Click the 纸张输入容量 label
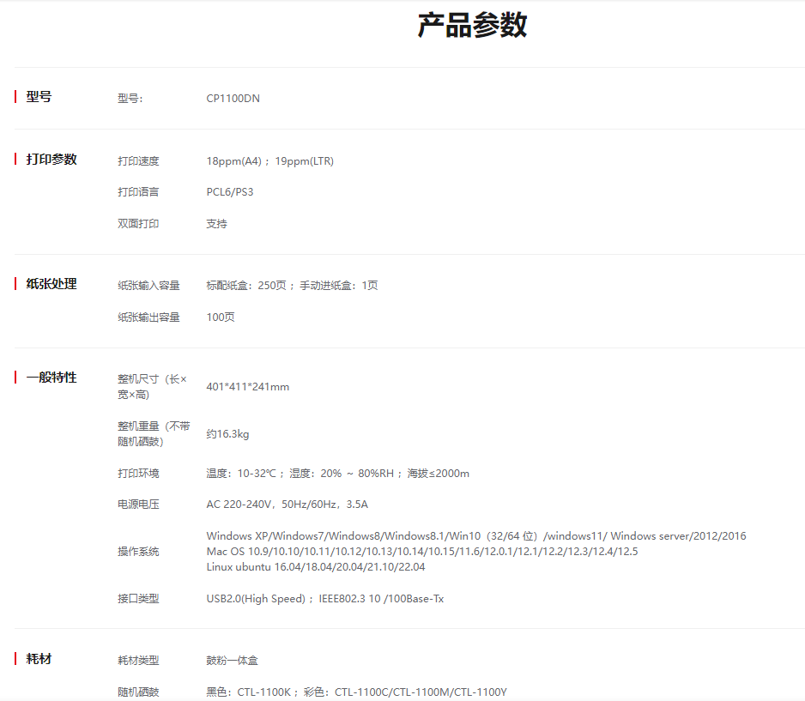This screenshot has width=805, height=701. pos(148,286)
